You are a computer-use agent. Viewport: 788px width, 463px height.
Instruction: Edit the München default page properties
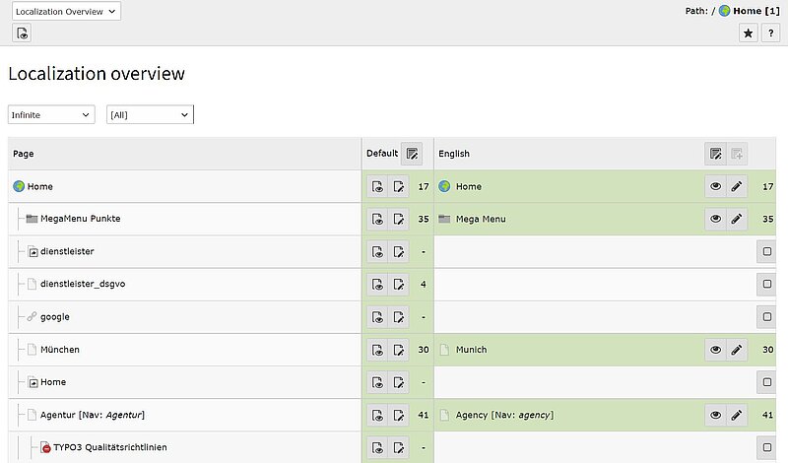pos(399,350)
